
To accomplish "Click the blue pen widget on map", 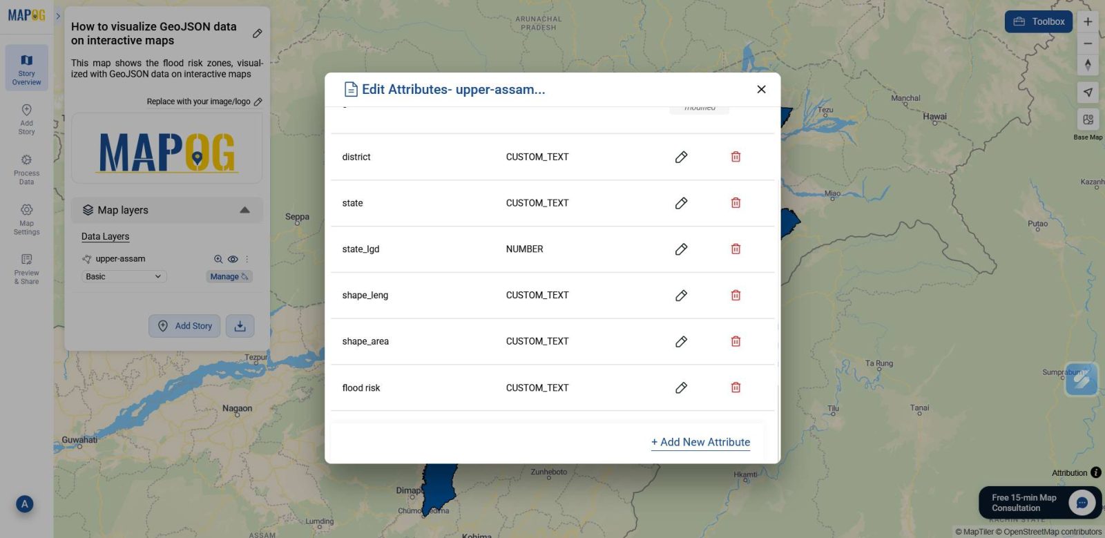I will (1082, 379).
